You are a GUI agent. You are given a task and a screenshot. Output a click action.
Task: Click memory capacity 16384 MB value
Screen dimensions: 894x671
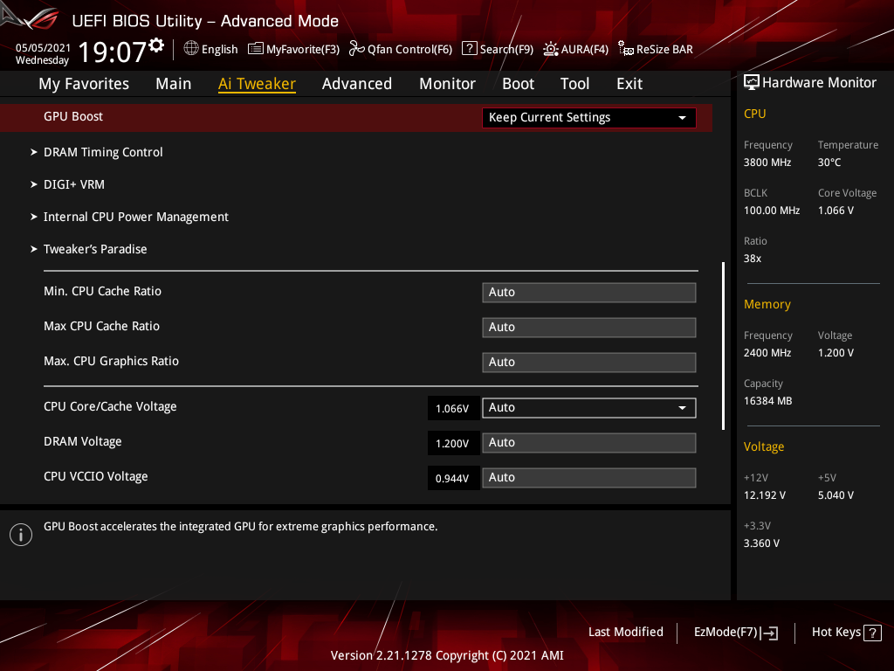767,401
